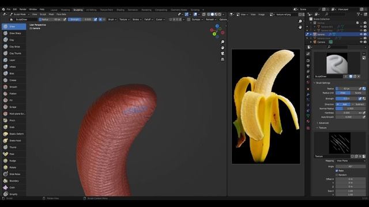Image resolution: width=369 pixels, height=207 pixels.
Task: Open the Texture dropdown in tool header
Action: (x=125, y=20)
